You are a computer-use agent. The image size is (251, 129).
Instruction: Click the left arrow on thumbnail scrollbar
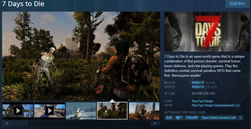pyautogui.click(x=7, y=123)
